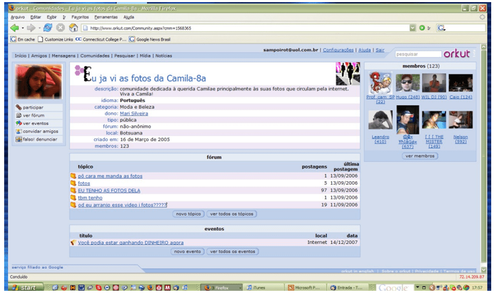This screenshot has height=296, width=499.
Task: Open the Google News Brasil bookmark
Action: point(149,39)
